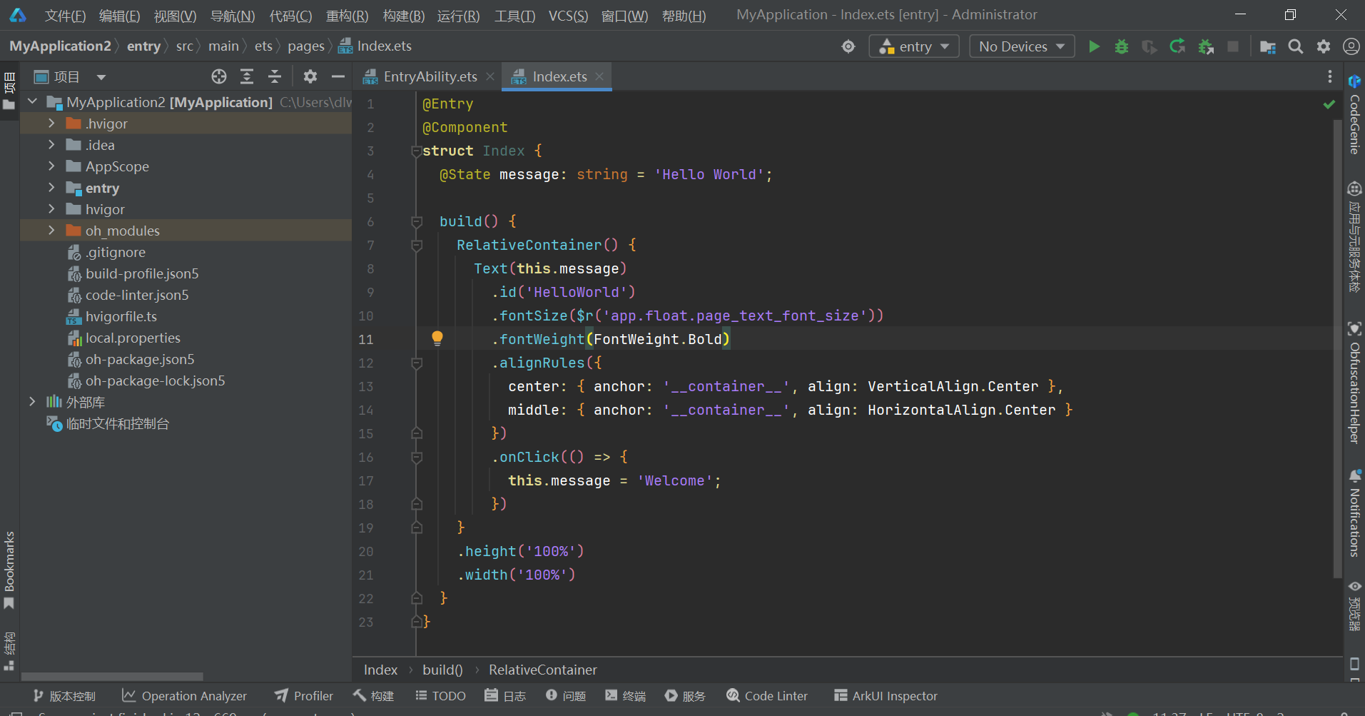Hide the project panel with minus icon
This screenshot has height=716, width=1365.
point(338,76)
